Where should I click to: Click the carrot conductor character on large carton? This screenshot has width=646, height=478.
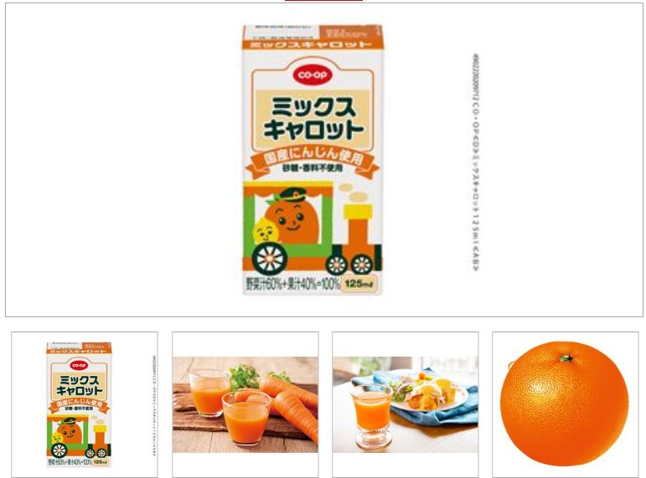tap(292, 217)
